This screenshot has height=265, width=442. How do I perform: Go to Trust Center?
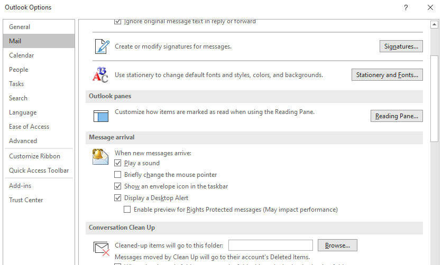tap(39, 200)
